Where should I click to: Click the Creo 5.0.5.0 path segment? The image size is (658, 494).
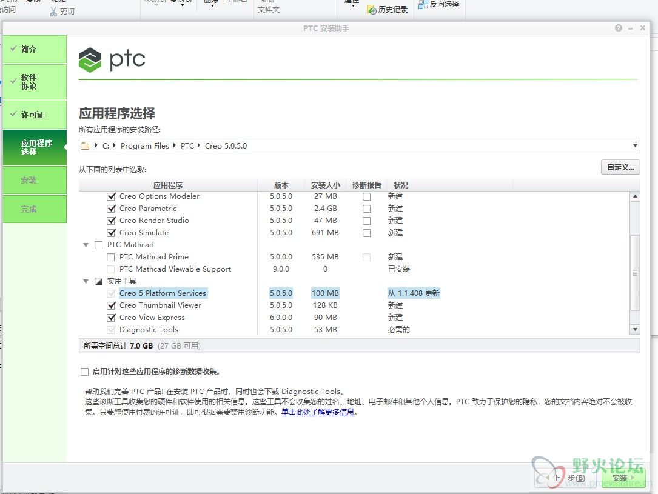point(226,146)
